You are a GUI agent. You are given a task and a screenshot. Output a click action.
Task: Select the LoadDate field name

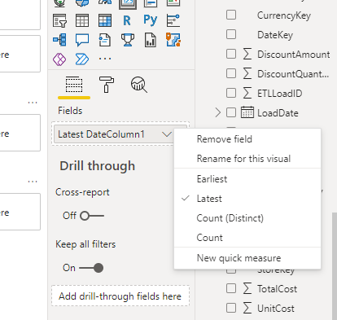pyautogui.click(x=278, y=113)
